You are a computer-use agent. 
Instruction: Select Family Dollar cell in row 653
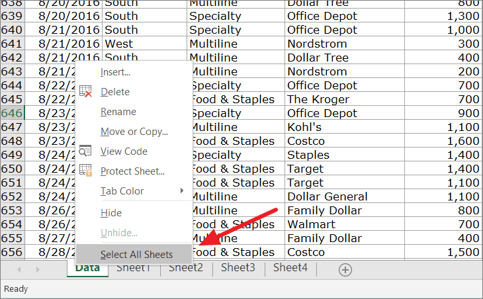pos(345,210)
